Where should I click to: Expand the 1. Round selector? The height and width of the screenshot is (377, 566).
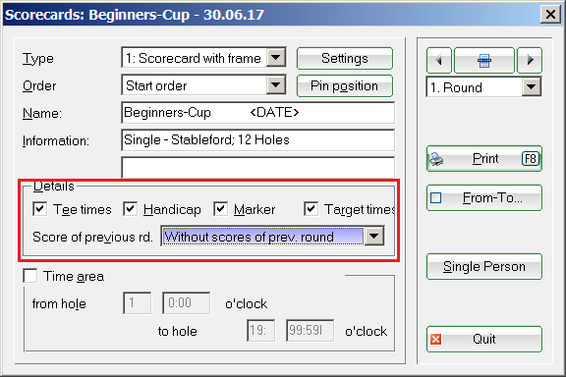click(531, 87)
